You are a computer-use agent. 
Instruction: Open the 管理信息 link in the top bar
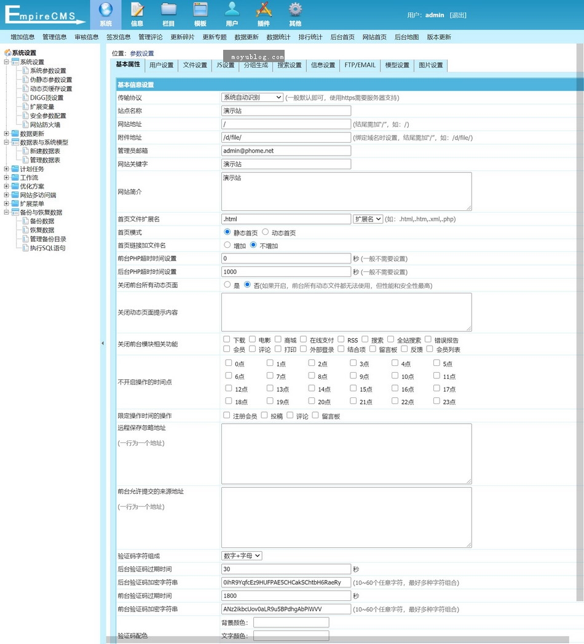point(55,37)
